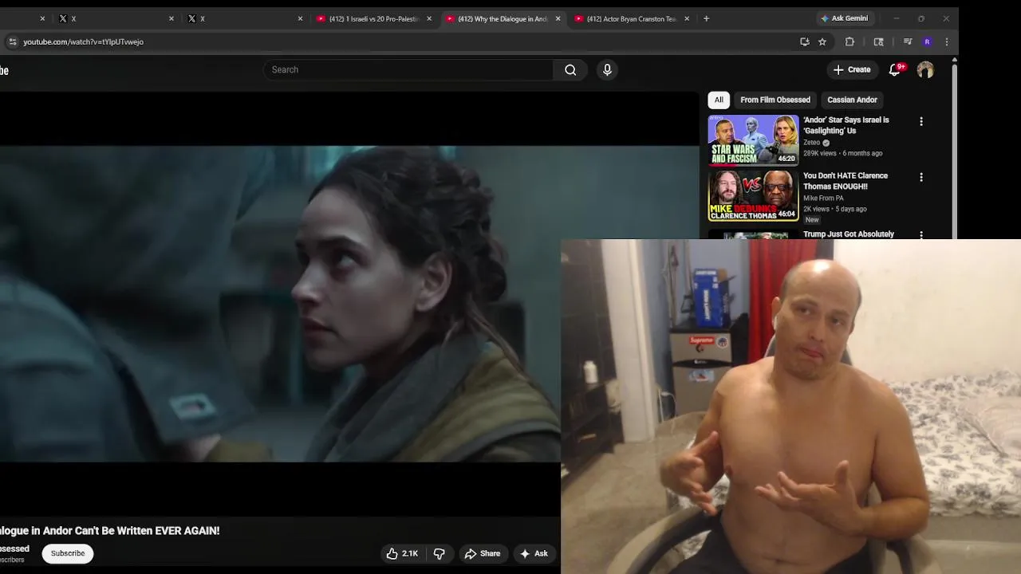Viewport: 1021px width, 574px height.
Task: Click the '289K views • 6 months ago' text
Action: (842, 153)
